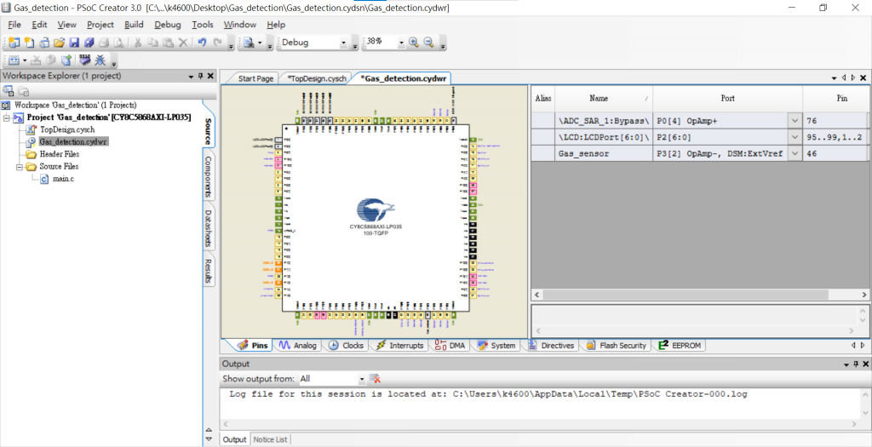Switch to the Clocks tab
Image resolution: width=872 pixels, height=447 pixels.
346,346
